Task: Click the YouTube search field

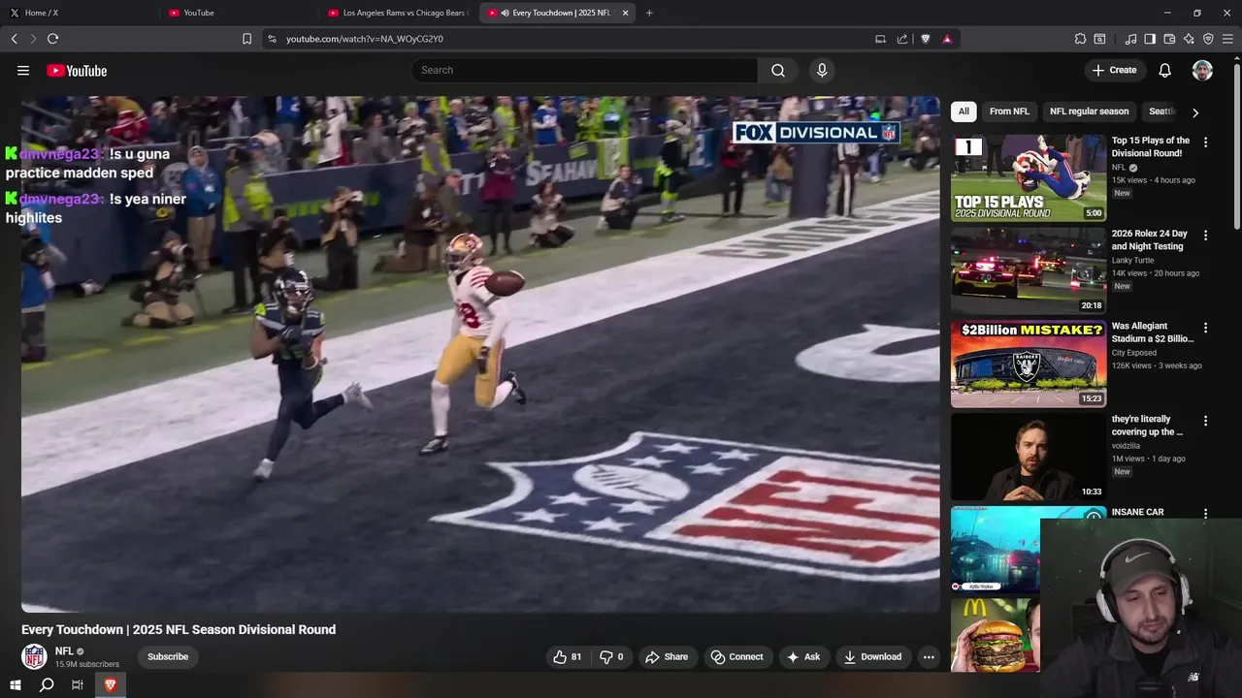Action: pos(584,70)
